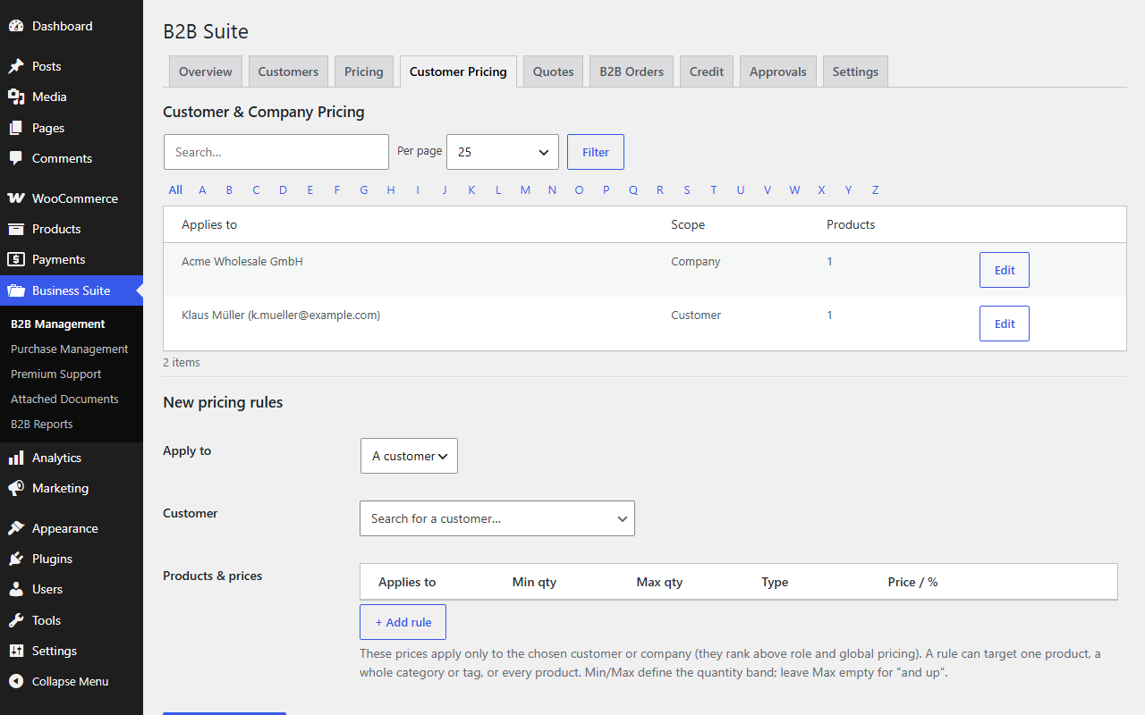Viewport: 1145px width, 715px height.
Task: Filter the list by letter M
Action: click(525, 189)
